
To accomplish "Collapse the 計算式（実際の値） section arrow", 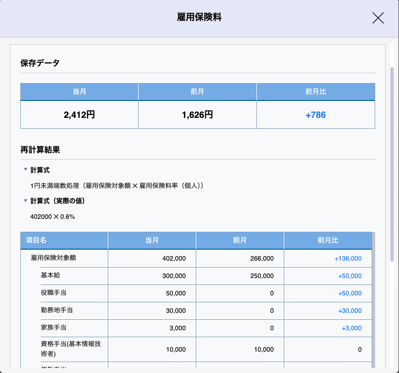I will coord(25,201).
